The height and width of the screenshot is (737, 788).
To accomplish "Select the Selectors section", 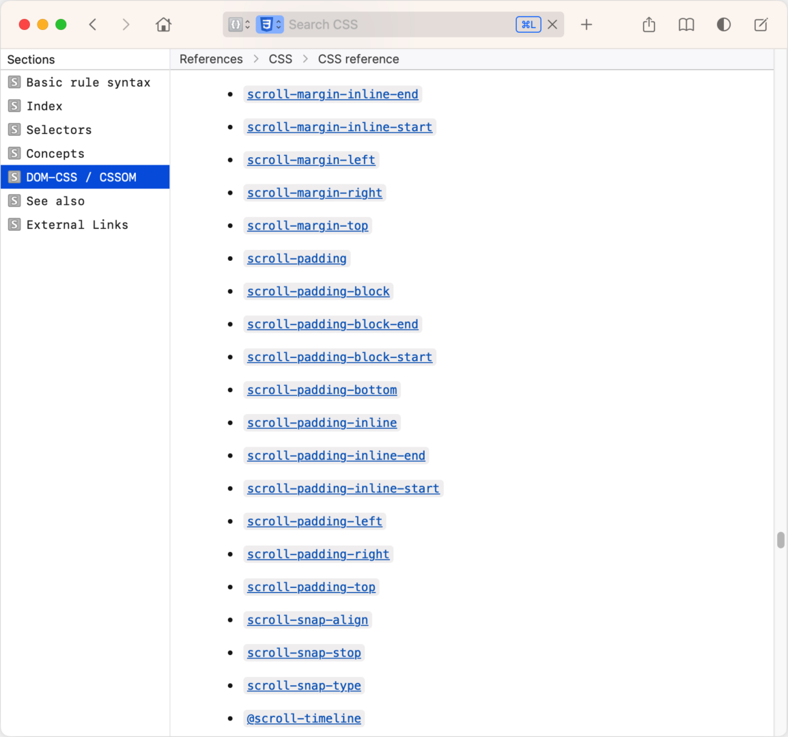I will point(85,130).
